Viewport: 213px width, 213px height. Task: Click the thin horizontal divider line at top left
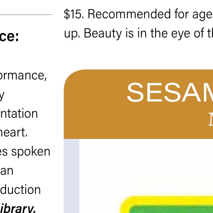click(26, 15)
